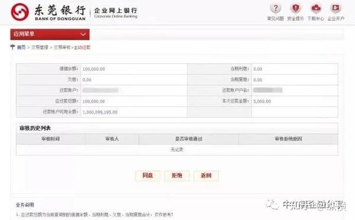Select the 欠息 value 0.00
The image size is (355, 220).
[87, 80]
